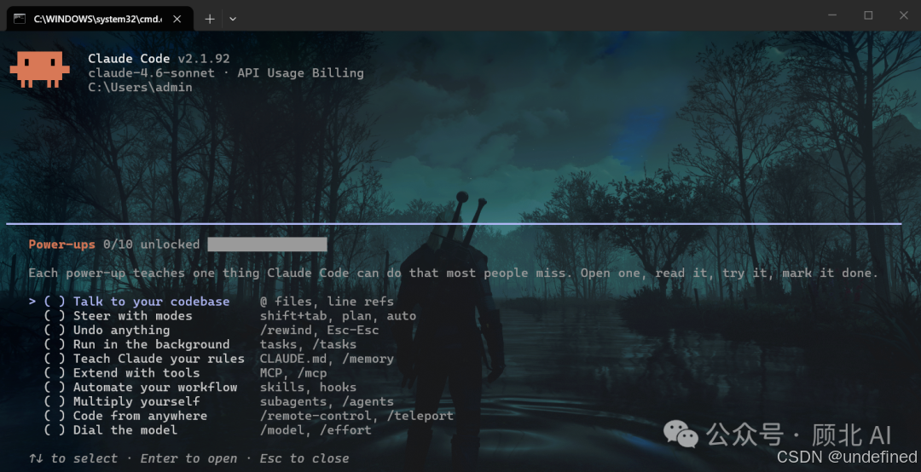Click "MCP, /mcp" description

[x=293, y=373]
